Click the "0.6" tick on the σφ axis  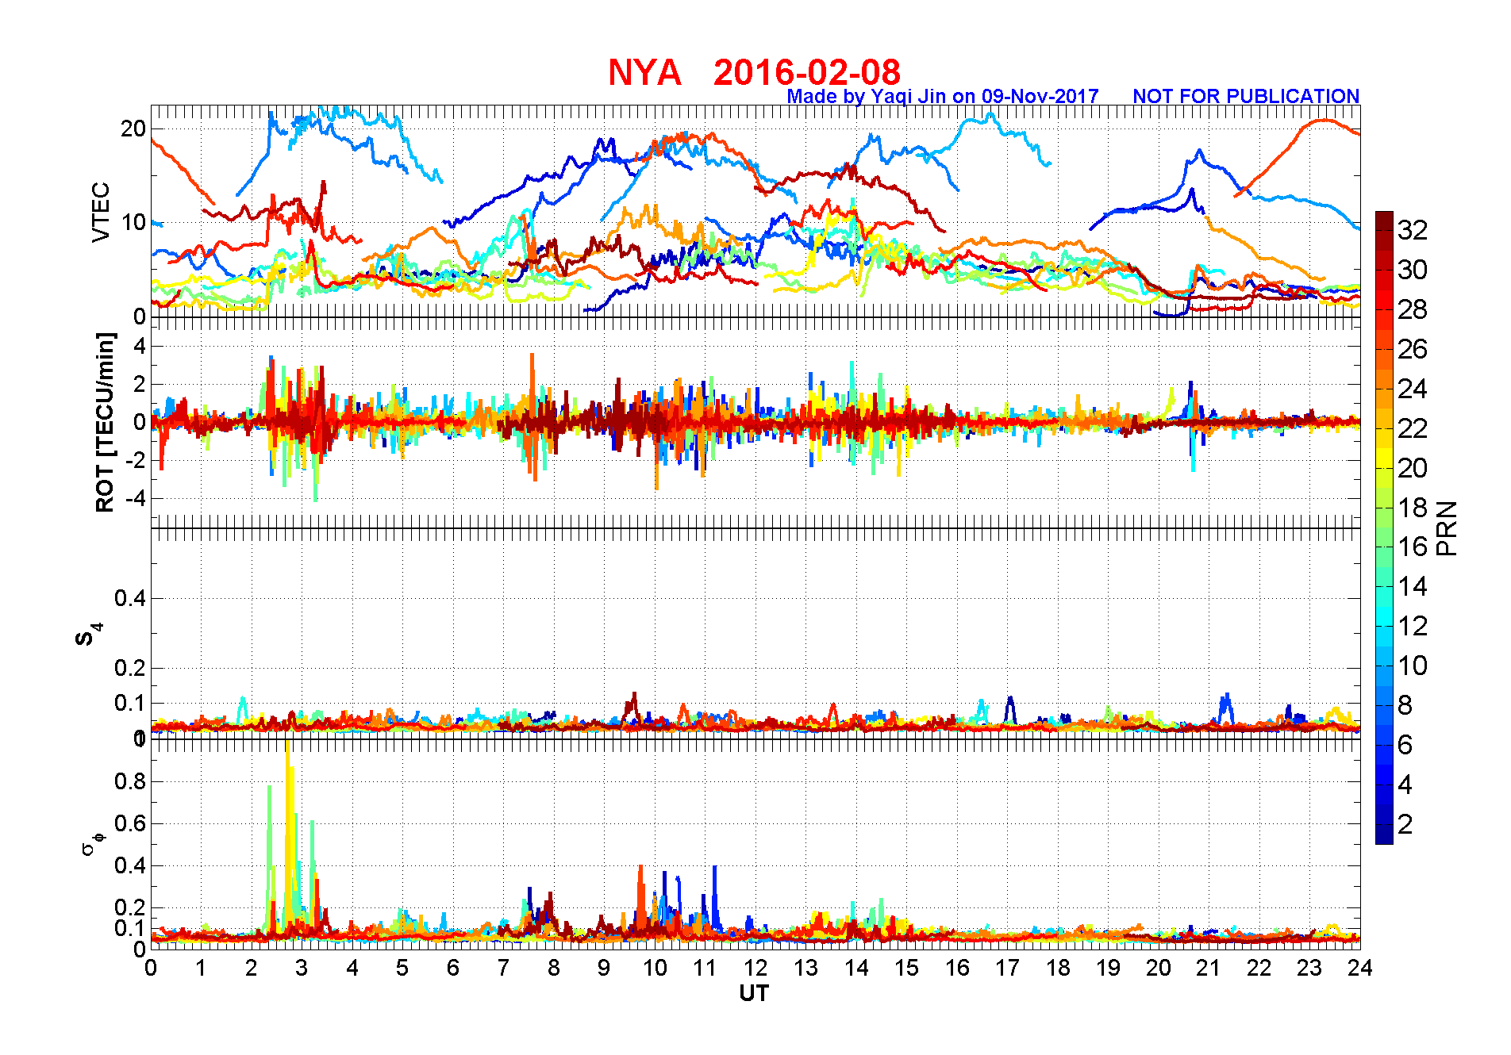coord(130,823)
